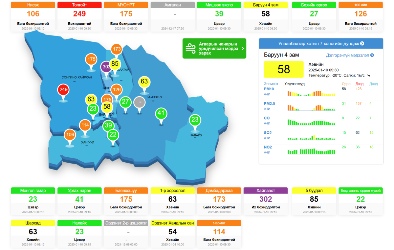The image size is (394, 250).
Task: Open Дэлгэрэнгүй мэдээлэл detail link
Action: pos(350,55)
